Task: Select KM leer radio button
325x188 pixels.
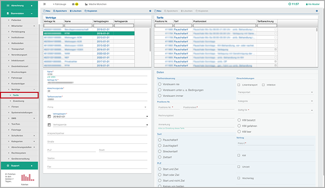Action: pyautogui.click(x=239, y=131)
